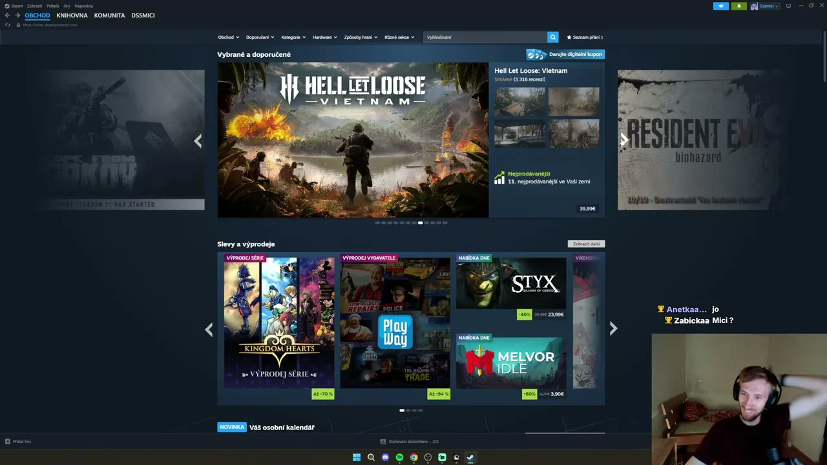Expand the Doporučení dropdown

260,37
